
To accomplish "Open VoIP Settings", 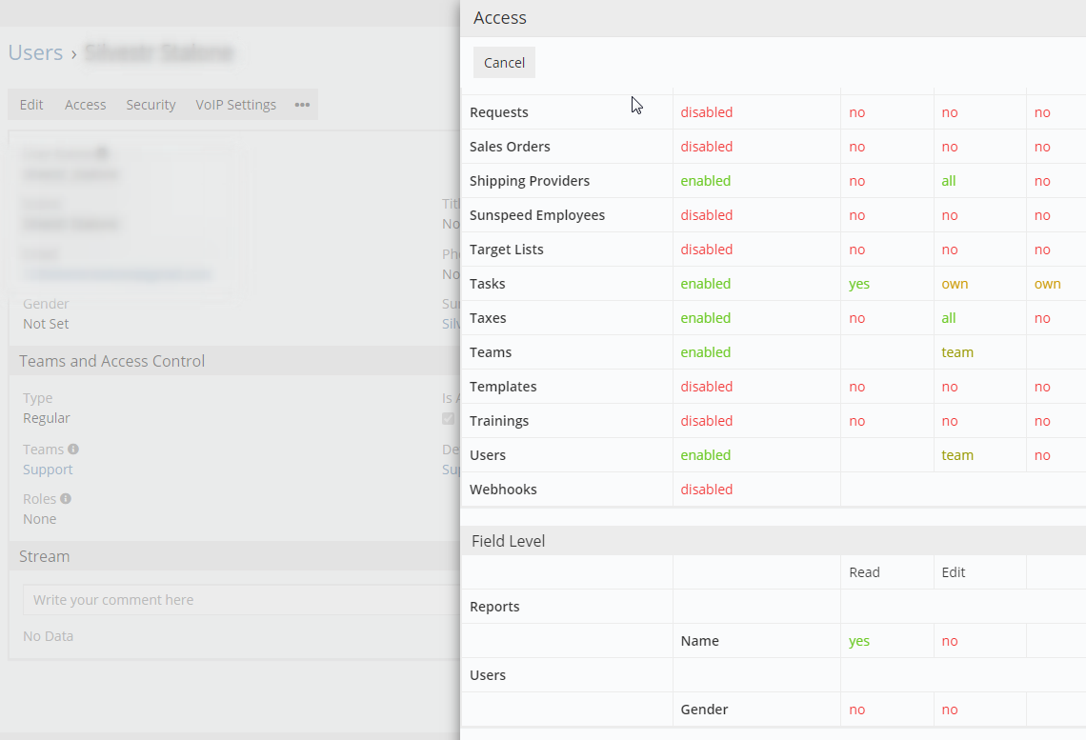I will pos(235,105).
